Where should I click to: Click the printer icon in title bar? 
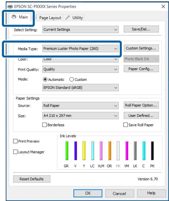10,6
